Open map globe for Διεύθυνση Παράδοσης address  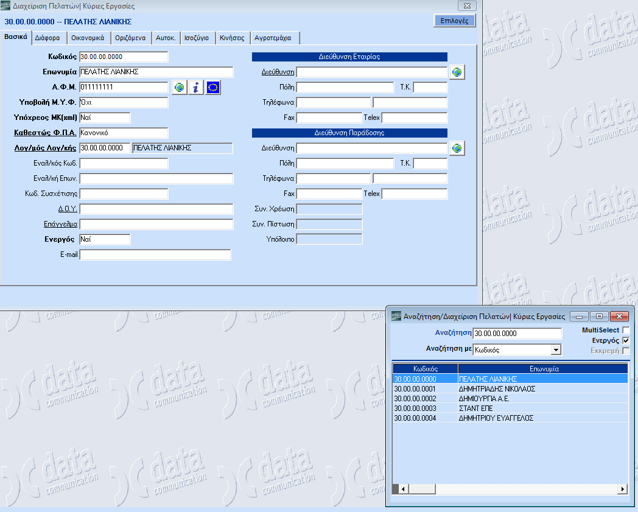click(x=457, y=148)
